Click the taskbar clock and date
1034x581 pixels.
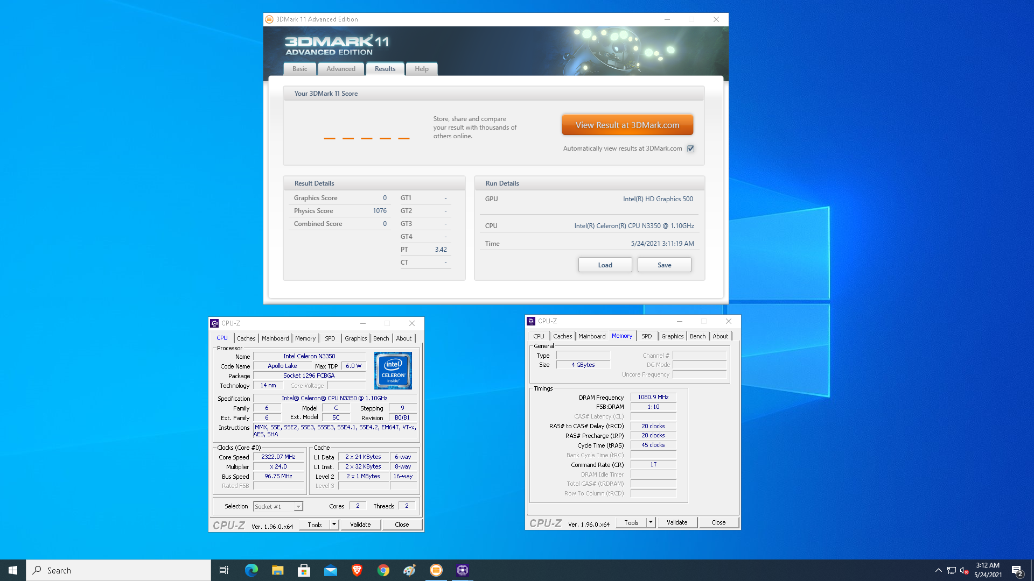point(988,570)
